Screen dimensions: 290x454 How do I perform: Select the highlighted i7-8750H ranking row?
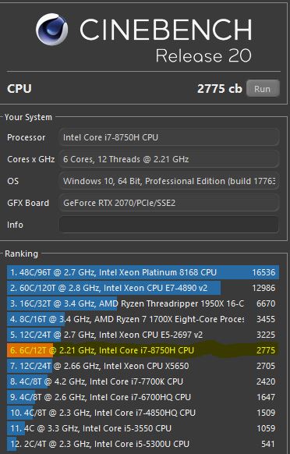[x=143, y=350]
